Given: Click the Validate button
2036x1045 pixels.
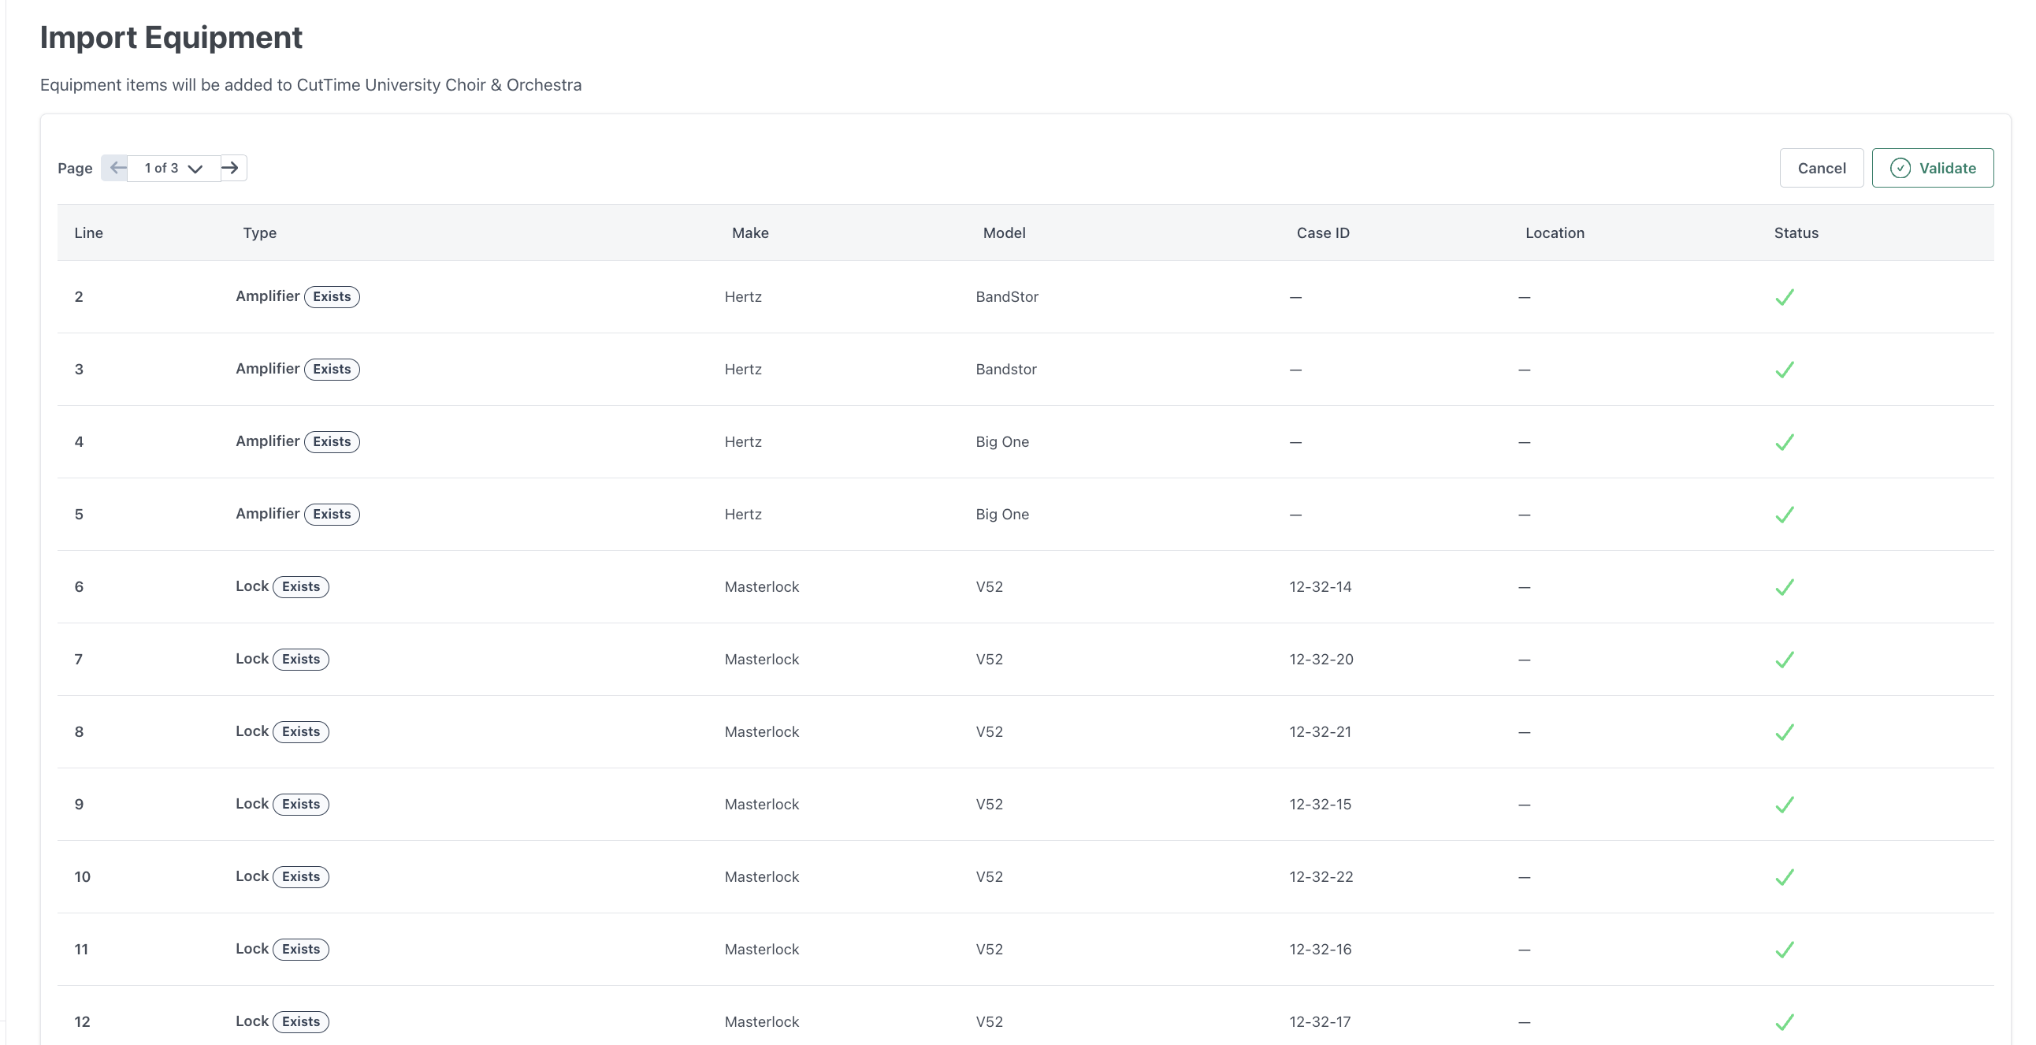Looking at the screenshot, I should 1932,168.
